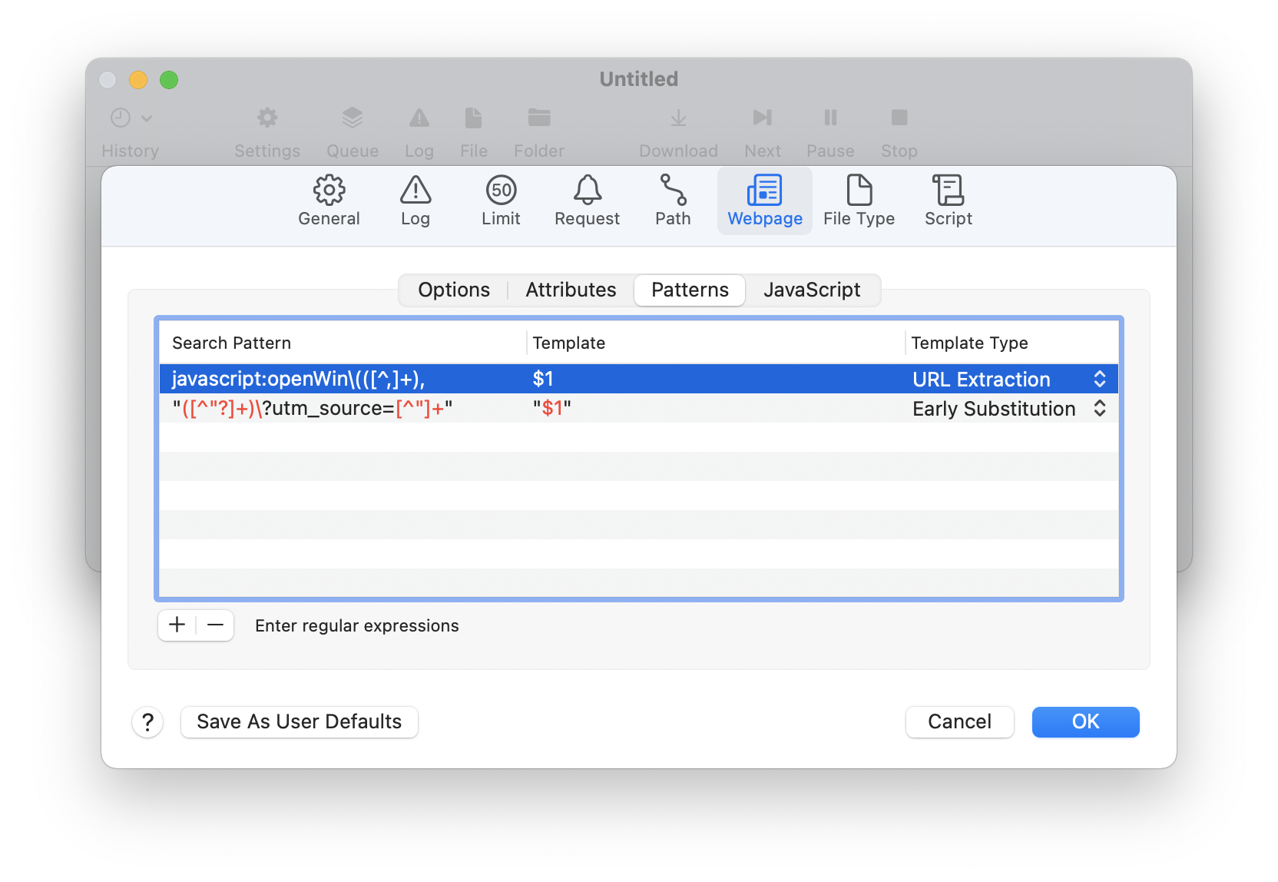Open the Request settings pane

pyautogui.click(x=587, y=201)
